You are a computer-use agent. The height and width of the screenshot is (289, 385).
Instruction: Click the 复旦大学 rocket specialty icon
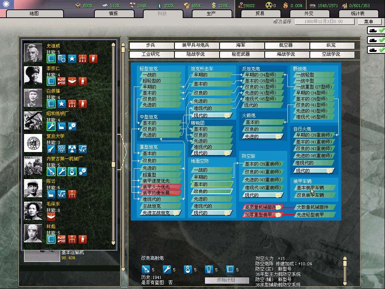[x=51, y=149]
